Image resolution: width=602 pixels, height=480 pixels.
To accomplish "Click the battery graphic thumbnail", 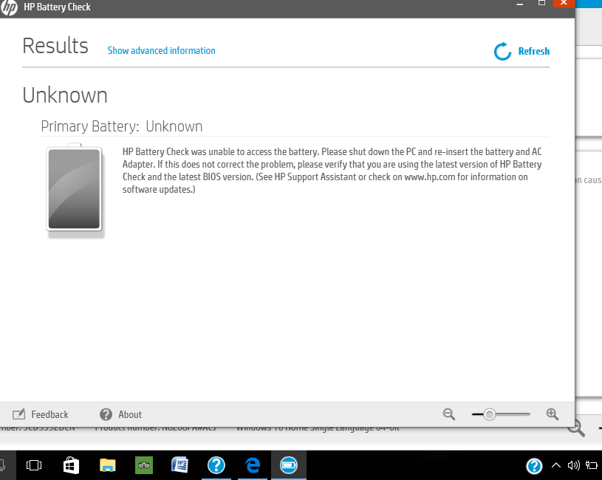I will tap(74, 190).
